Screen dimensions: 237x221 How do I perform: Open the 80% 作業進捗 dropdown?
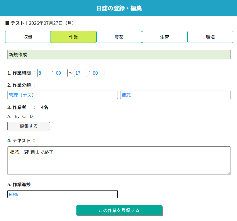(62, 194)
